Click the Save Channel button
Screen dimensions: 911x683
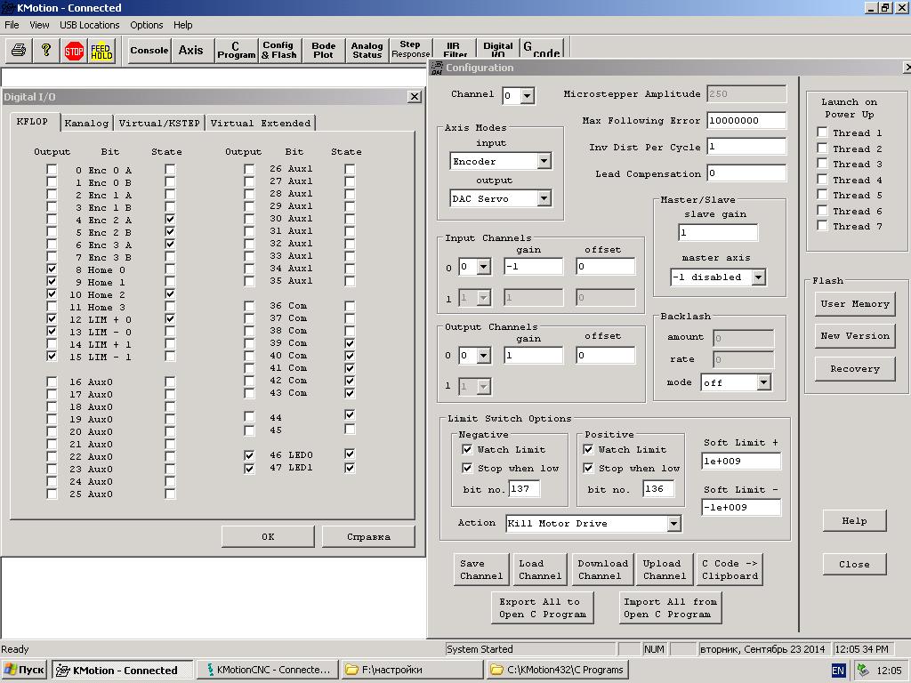481,569
